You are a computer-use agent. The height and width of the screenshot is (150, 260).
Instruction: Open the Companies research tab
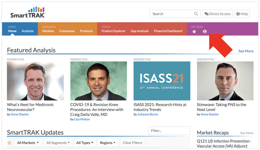tap(67, 31)
